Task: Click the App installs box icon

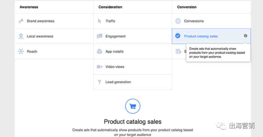Action: (99, 51)
